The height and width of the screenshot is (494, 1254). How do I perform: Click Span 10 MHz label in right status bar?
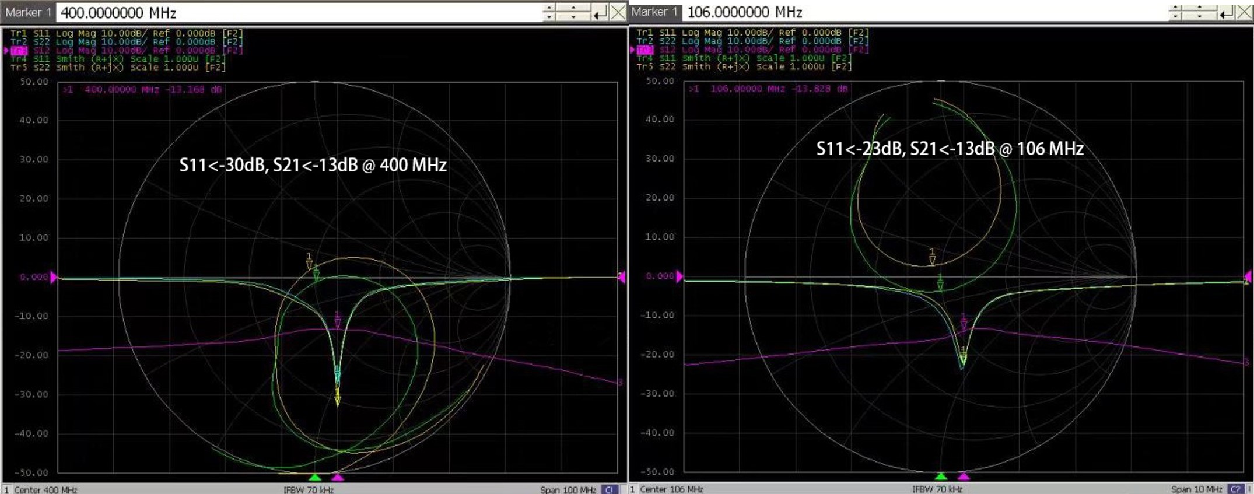[1196, 489]
